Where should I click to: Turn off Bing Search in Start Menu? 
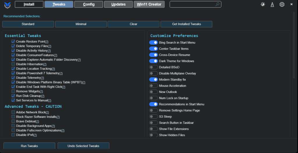153,43
